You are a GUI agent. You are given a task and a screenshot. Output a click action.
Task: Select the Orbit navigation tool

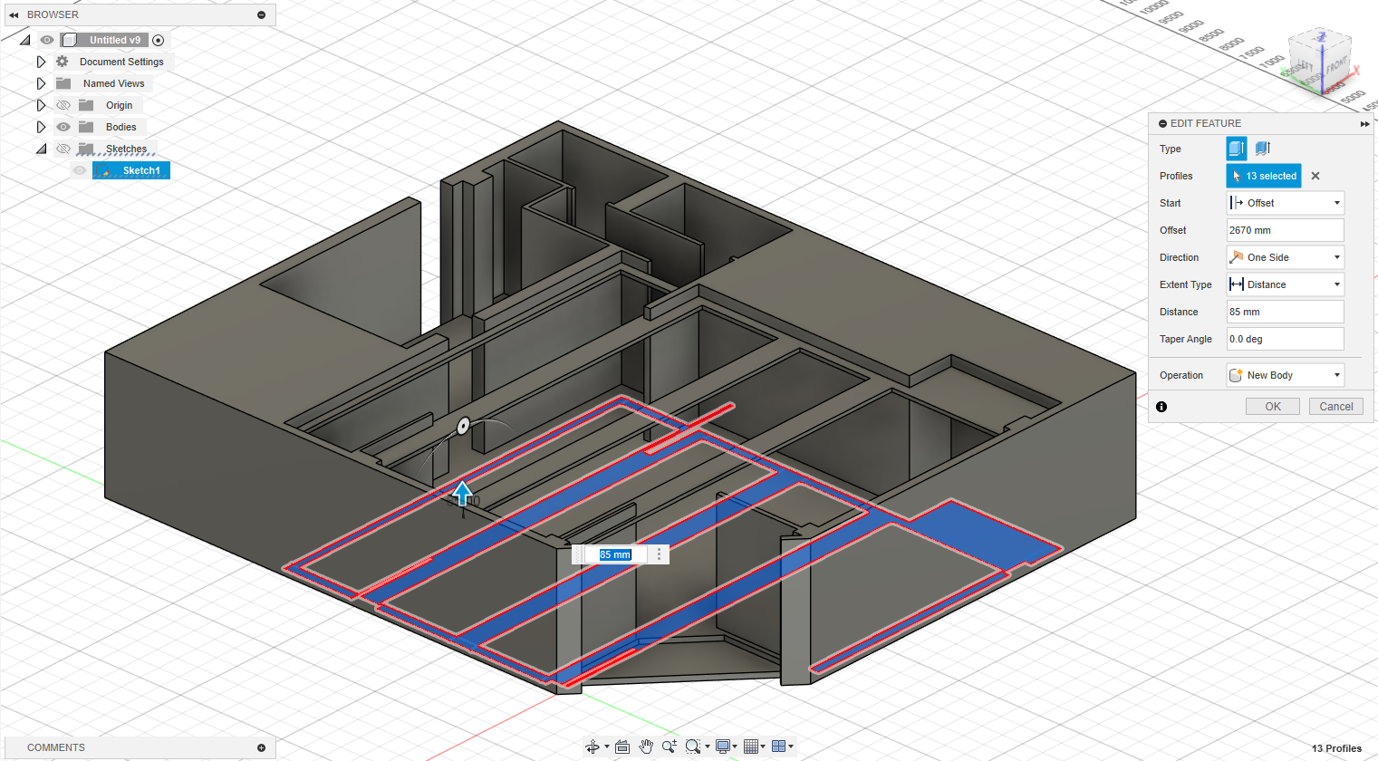593,747
